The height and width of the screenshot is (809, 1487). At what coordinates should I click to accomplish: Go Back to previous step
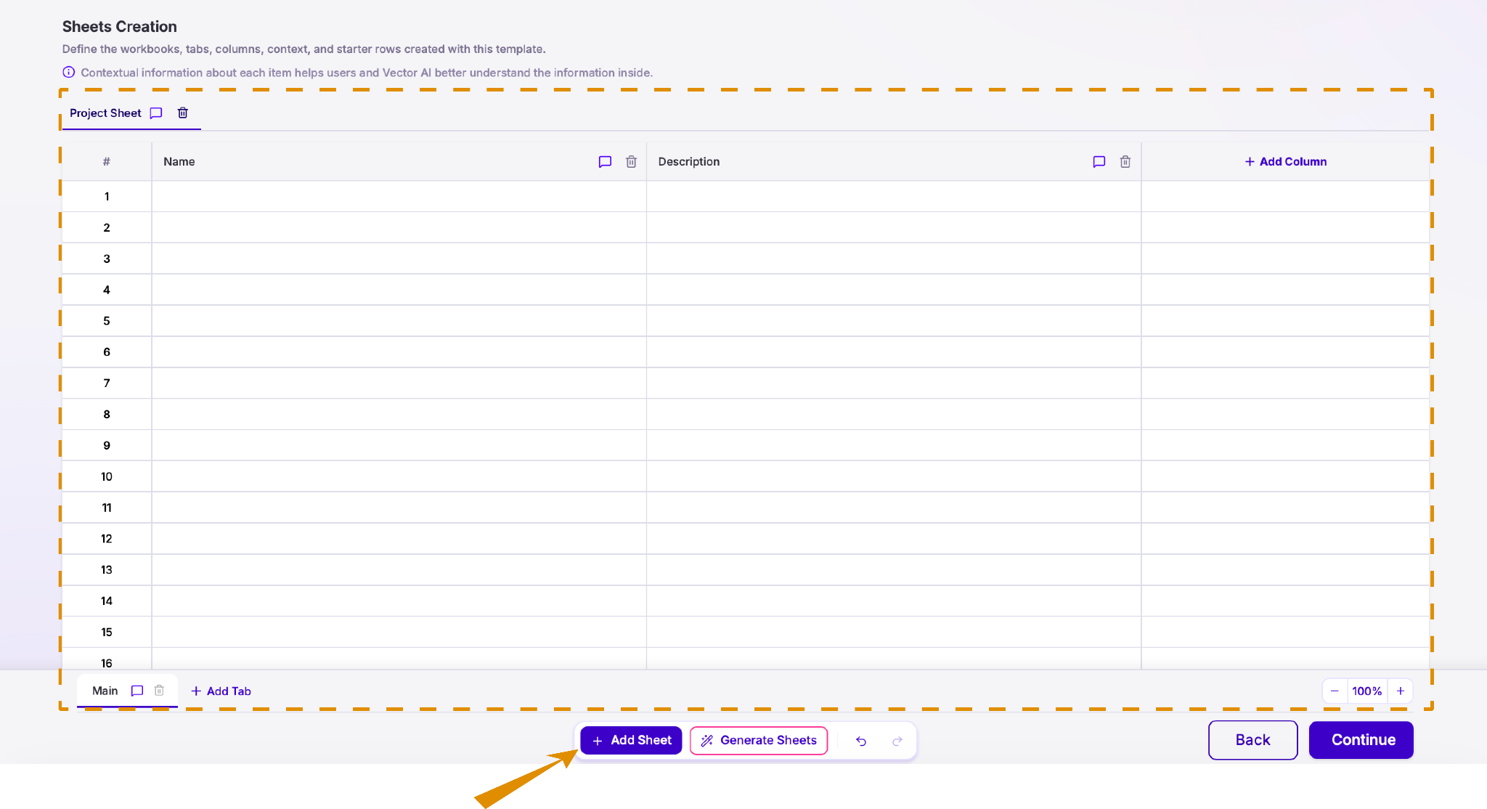(x=1252, y=740)
